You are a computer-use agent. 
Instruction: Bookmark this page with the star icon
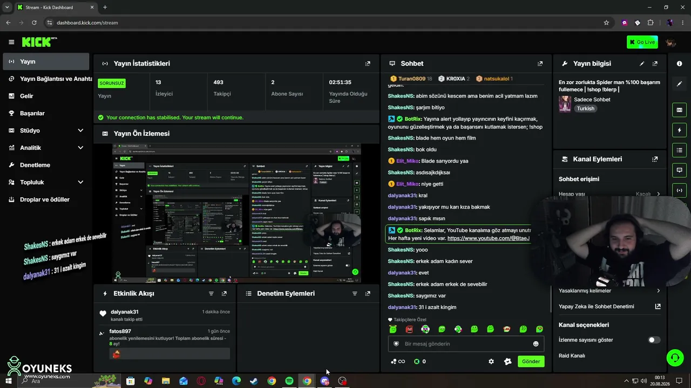click(606, 23)
